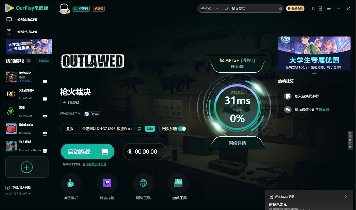This screenshot has width=356, height=210.
Task: Close the Windows 更新 notification
Action: [x=346, y=197]
